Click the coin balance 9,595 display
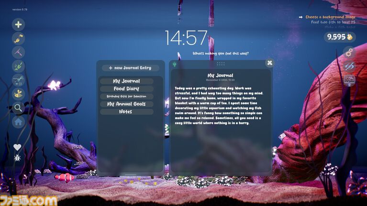 (x=340, y=37)
